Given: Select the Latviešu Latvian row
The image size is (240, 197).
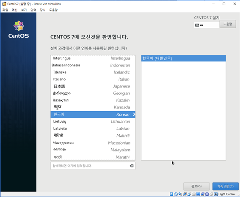Looking at the screenshot, I should tap(93, 129).
